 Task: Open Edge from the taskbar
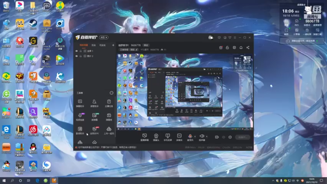pyautogui.click(x=37, y=180)
